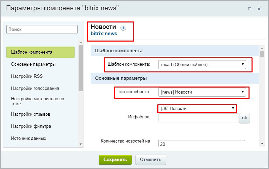Click the Инфоблок text input field
Image resolution: width=269 pixels, height=169 pixels.
(198, 118)
